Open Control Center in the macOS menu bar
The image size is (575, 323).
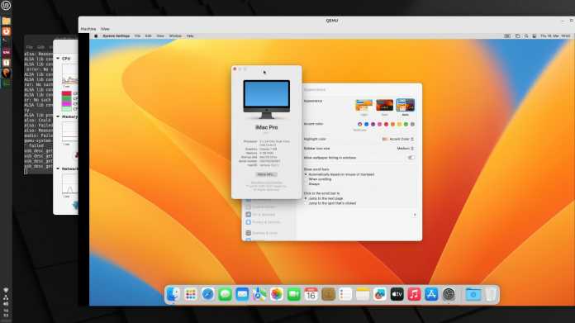(535, 36)
